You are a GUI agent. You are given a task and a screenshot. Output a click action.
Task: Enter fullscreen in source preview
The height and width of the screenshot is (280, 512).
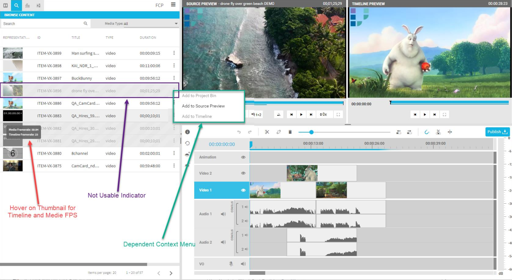[338, 114]
